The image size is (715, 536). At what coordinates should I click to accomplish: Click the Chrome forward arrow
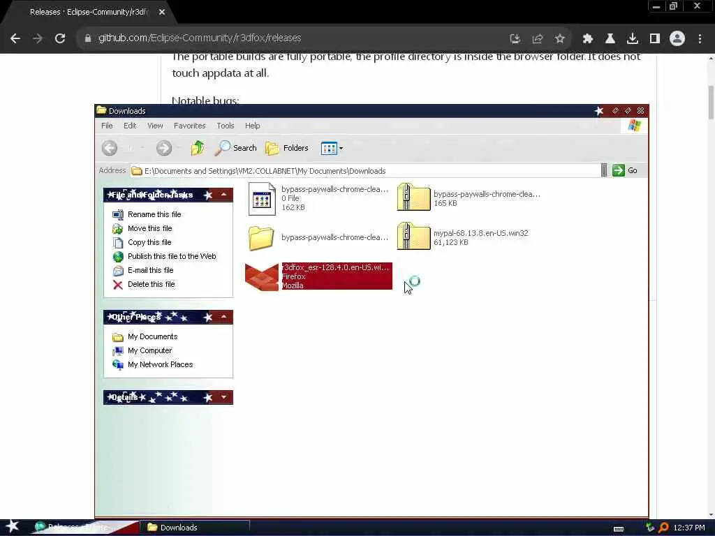[x=38, y=38]
